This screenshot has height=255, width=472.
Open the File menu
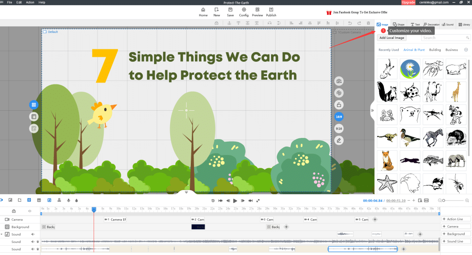click(9, 2)
